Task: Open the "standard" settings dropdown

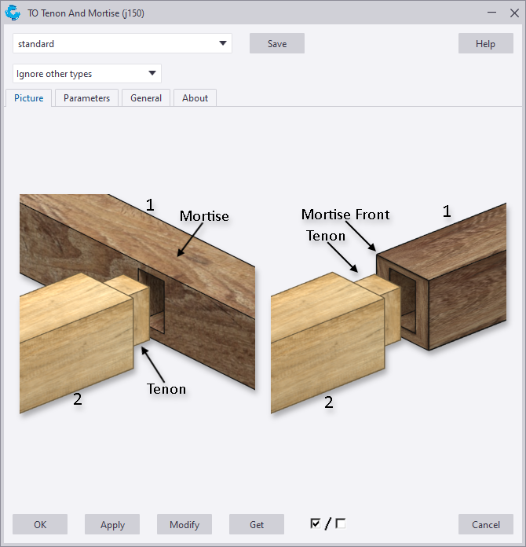Action: 122,43
